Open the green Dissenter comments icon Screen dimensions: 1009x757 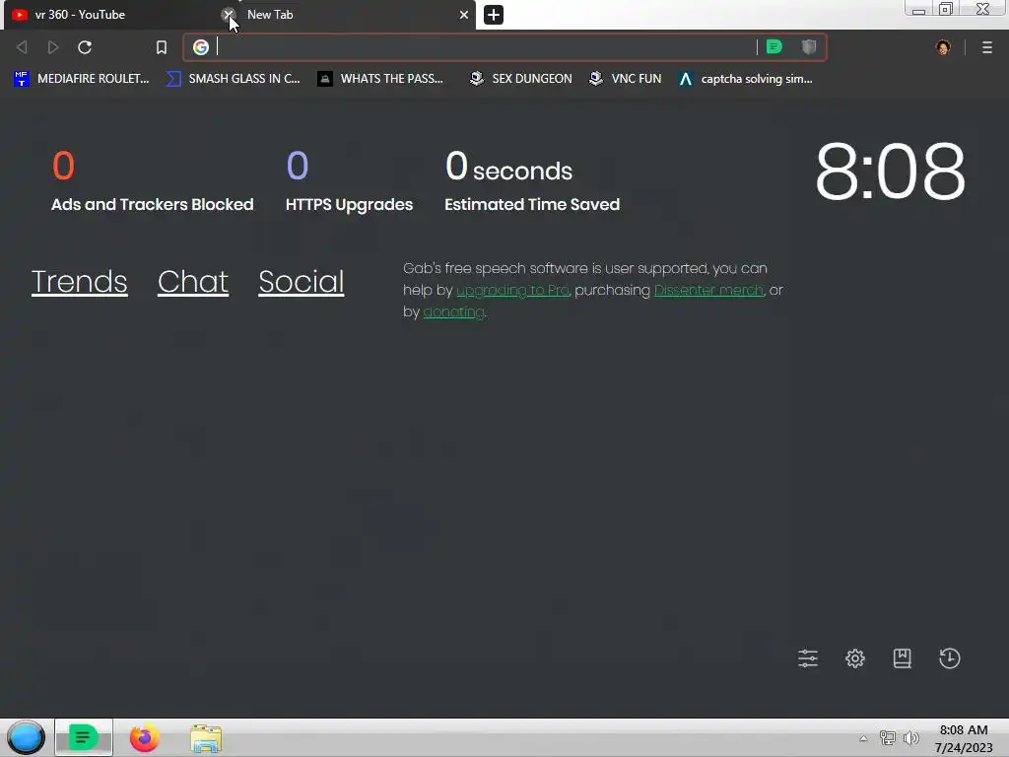point(774,46)
